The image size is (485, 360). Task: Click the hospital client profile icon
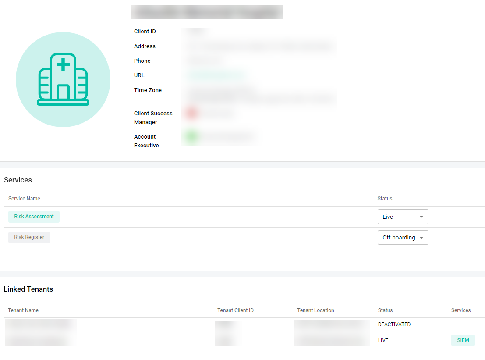(63, 79)
